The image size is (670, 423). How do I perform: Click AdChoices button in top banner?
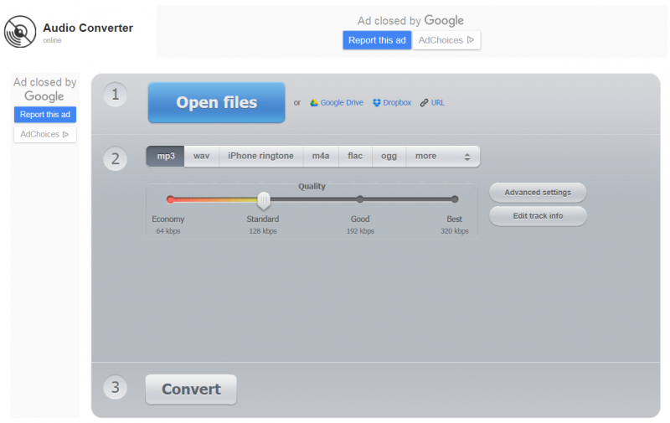coord(446,40)
